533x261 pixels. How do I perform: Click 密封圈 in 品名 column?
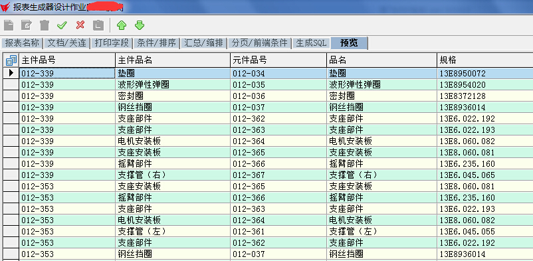(382, 96)
